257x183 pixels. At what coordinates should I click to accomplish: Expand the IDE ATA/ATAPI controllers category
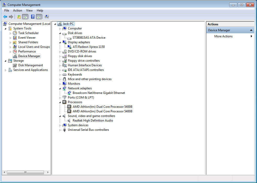tap(60, 70)
